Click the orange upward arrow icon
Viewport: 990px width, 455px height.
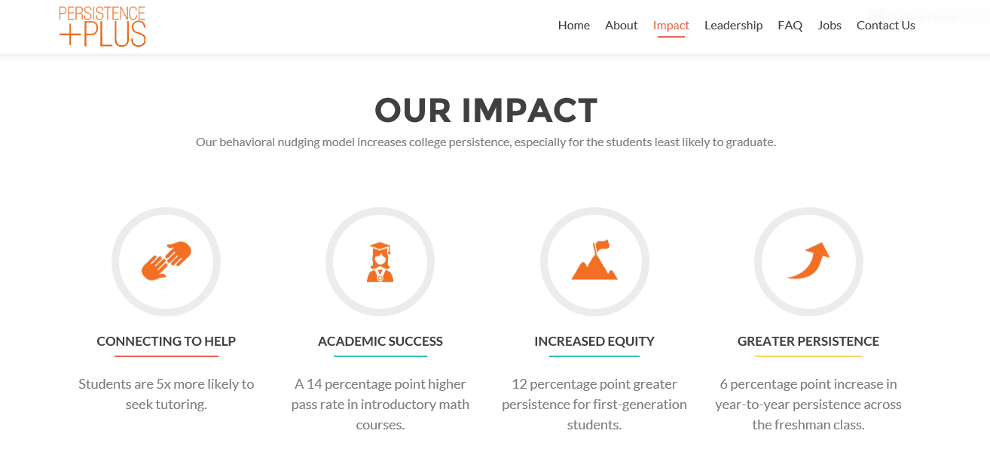coord(808,261)
